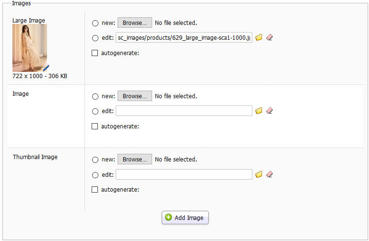Click eraser icon in Thumbnail Image row
This screenshot has height=241, width=369.
(x=269, y=174)
